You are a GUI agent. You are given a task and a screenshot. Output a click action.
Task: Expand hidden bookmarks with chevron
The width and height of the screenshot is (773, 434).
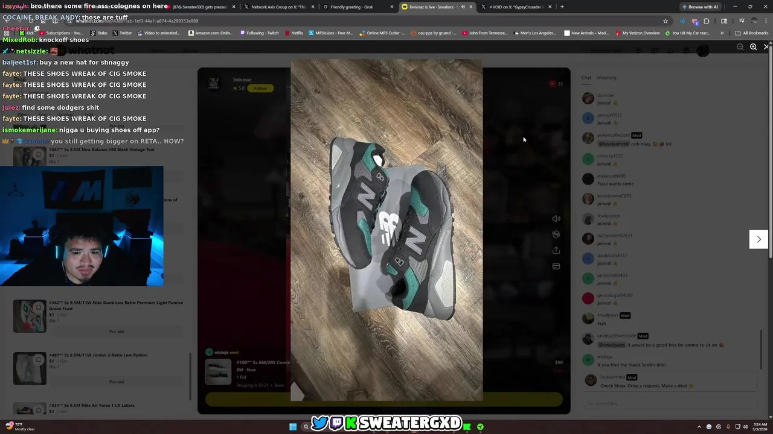tap(721, 33)
